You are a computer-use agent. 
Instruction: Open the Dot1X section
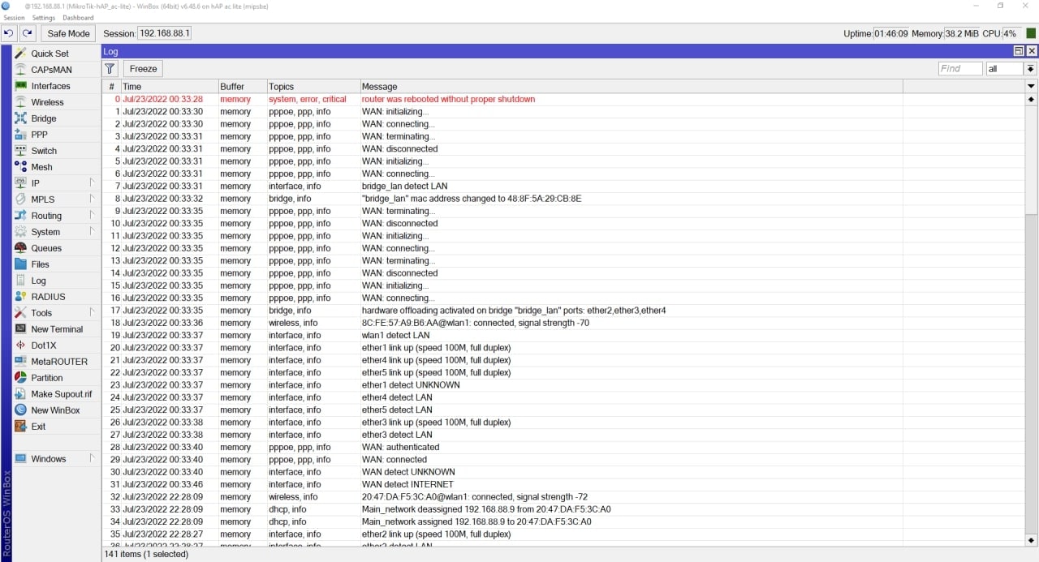[44, 345]
